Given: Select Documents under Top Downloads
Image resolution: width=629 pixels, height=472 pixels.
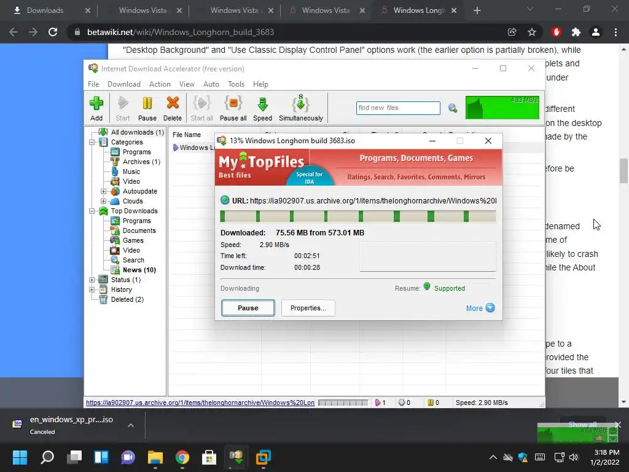Looking at the screenshot, I should tap(139, 230).
